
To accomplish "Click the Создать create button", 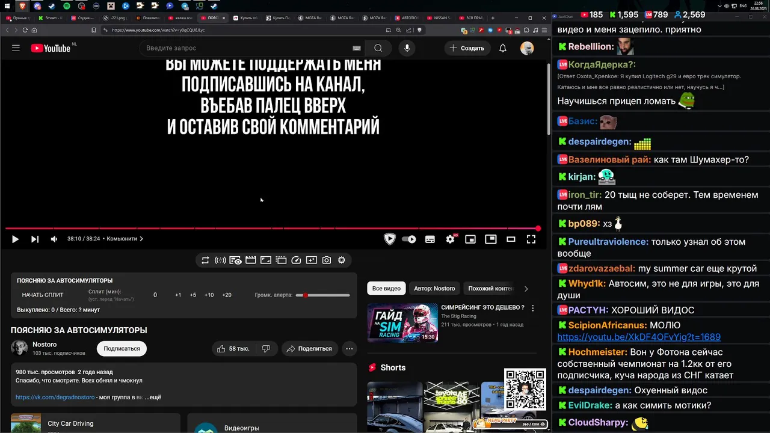I will 467,48.
